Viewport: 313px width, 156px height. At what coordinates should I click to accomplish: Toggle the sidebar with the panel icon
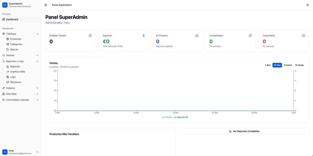(x=45, y=5)
